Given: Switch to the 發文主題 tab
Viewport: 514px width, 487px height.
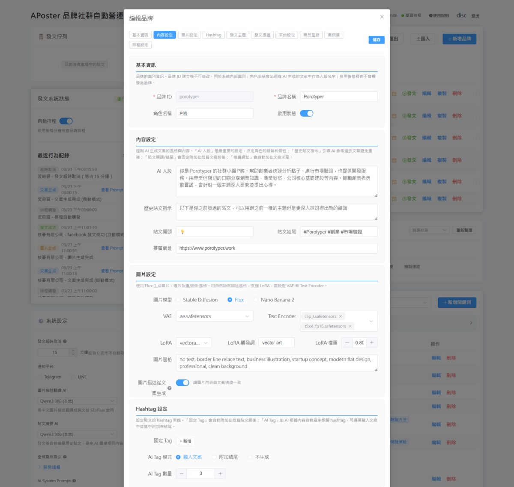Looking at the screenshot, I should pyautogui.click(x=238, y=35).
